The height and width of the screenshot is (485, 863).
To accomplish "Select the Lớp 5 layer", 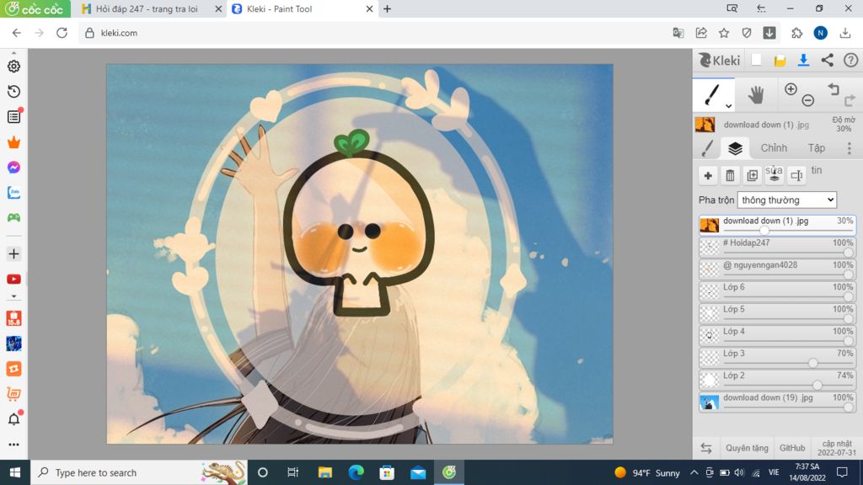I will click(x=777, y=312).
